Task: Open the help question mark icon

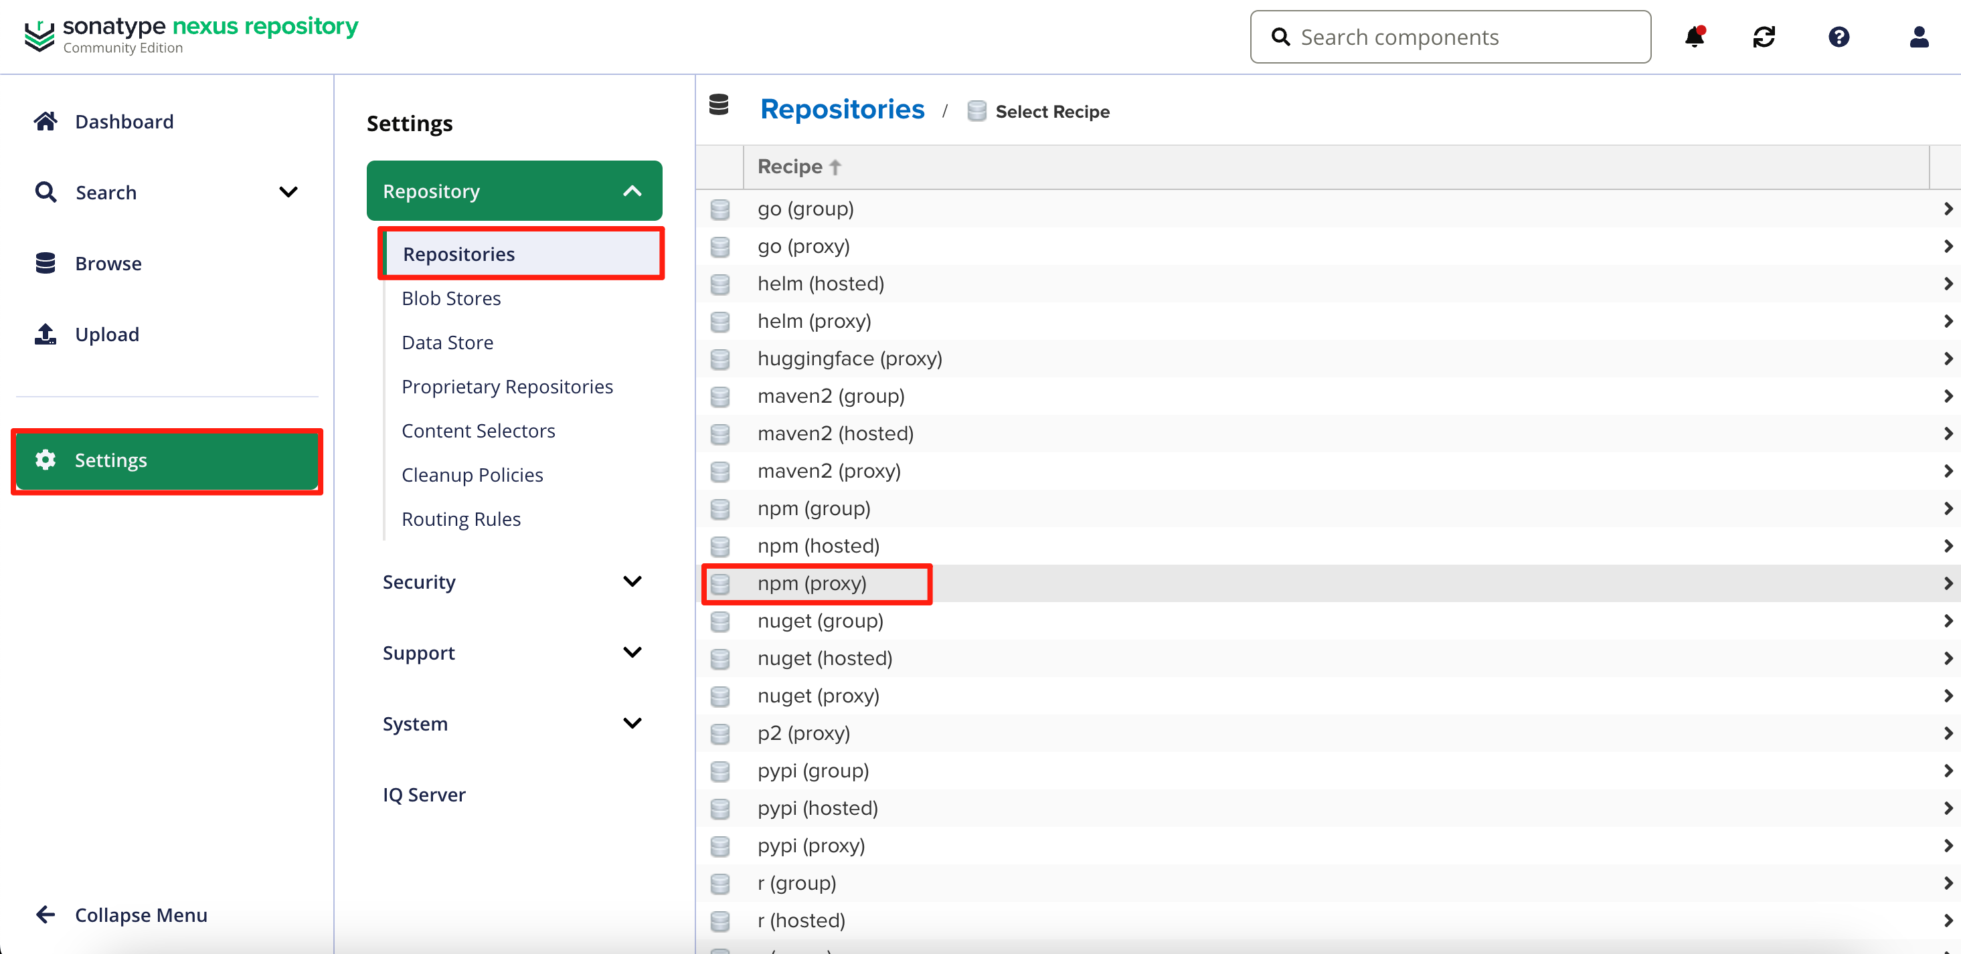Action: [x=1839, y=37]
